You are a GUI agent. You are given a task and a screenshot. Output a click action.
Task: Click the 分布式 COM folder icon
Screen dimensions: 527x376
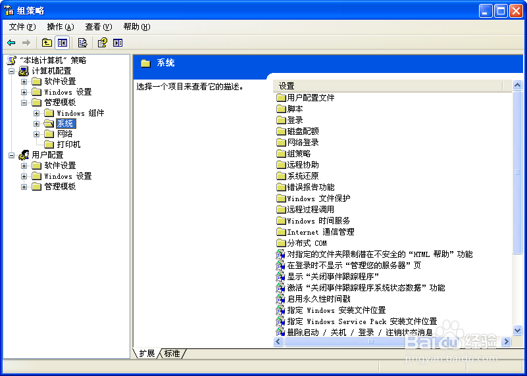(281, 243)
